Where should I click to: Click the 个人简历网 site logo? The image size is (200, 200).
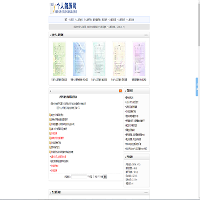click(64, 8)
